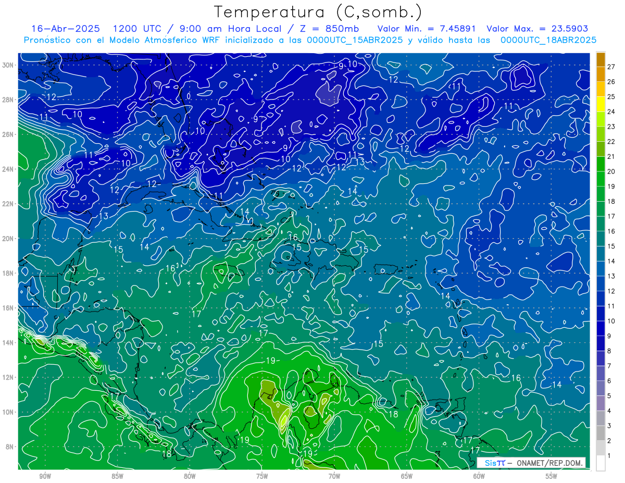Screen dimensions: 625x483
Task: Select the bright green swatch between 19 and 20
Action: tap(601, 179)
